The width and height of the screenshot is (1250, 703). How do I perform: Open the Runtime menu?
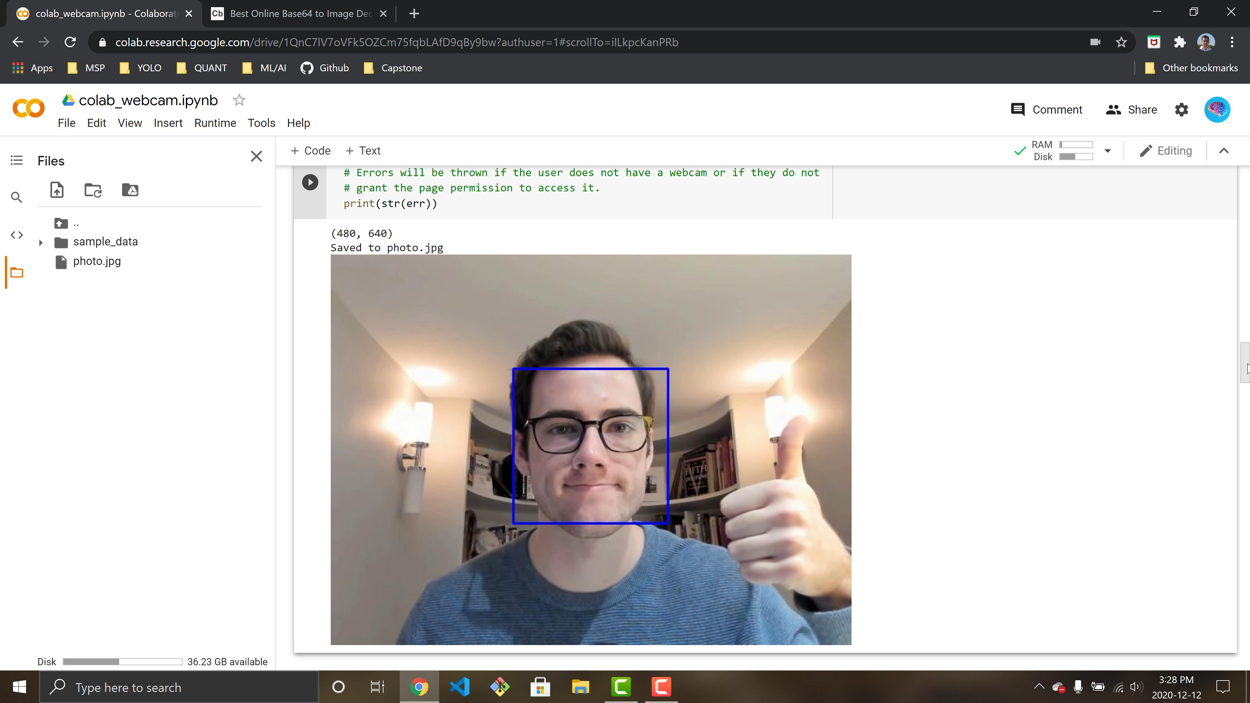pyautogui.click(x=215, y=123)
